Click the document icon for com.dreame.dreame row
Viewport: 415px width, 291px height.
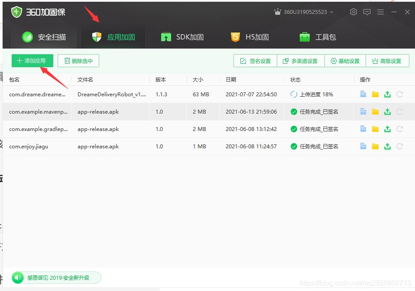pos(363,94)
